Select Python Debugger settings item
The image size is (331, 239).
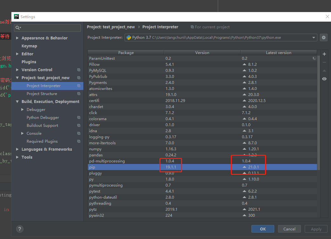[x=42, y=118]
